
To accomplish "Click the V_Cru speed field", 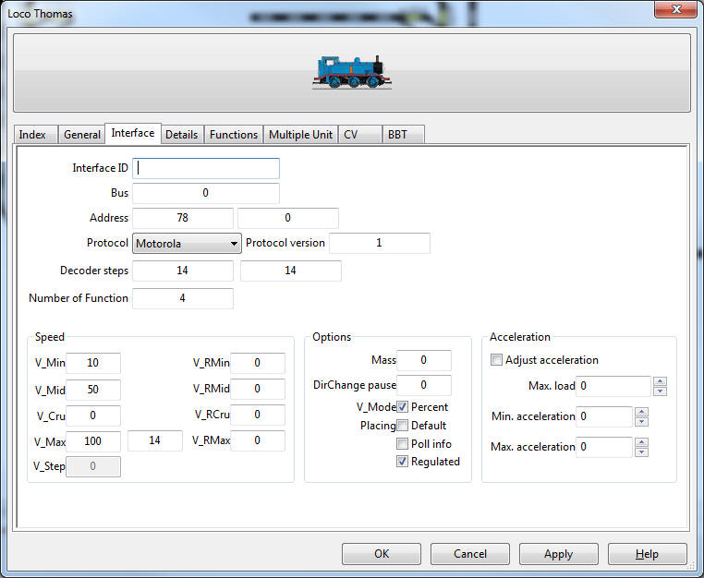I will click(93, 415).
